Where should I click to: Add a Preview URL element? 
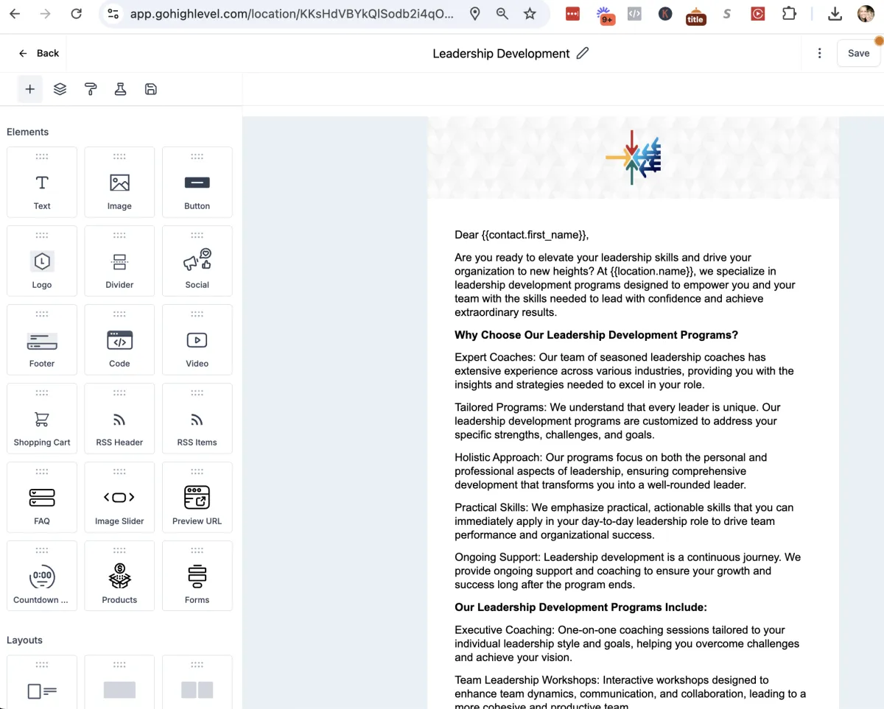[197, 497]
